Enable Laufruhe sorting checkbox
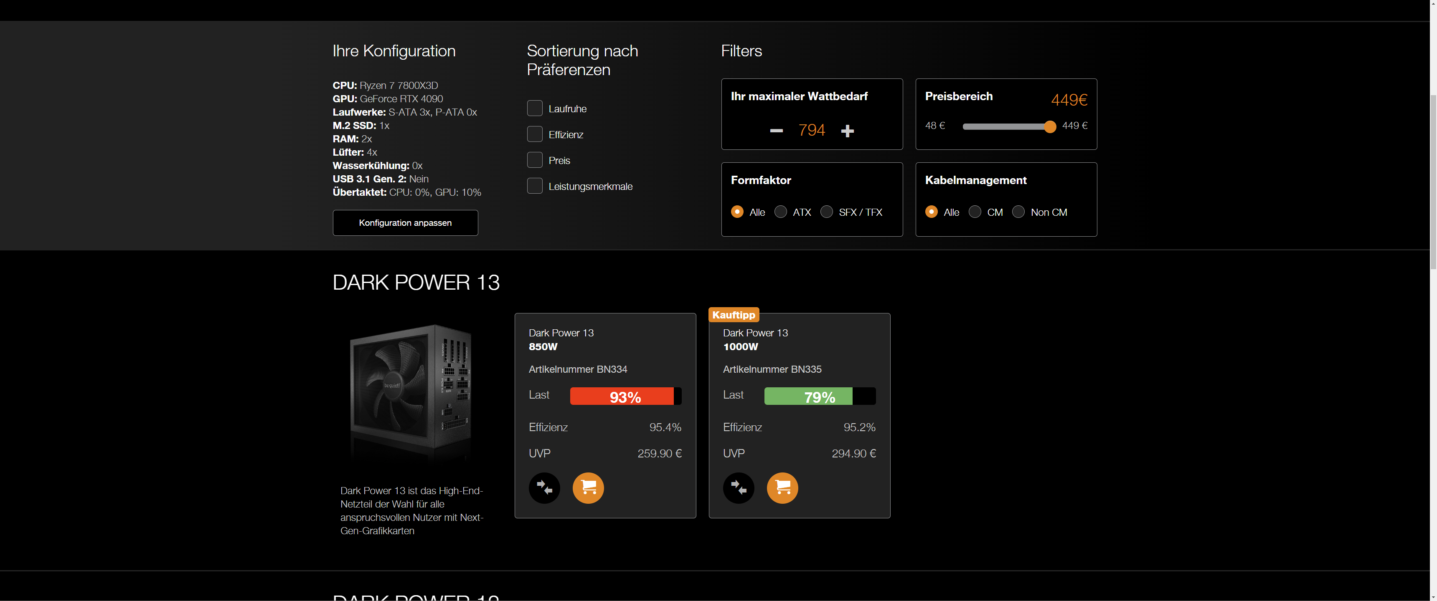The image size is (1437, 601). pyautogui.click(x=534, y=108)
